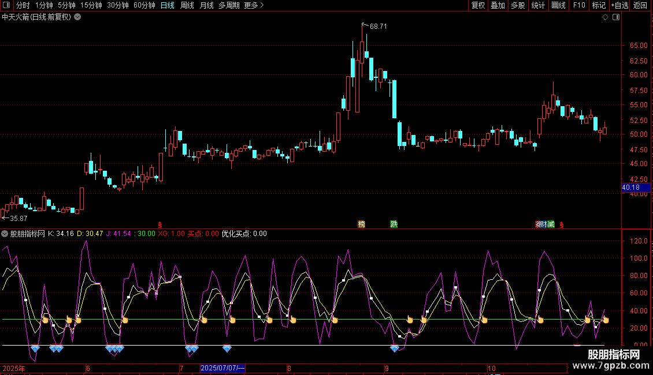Screen dimensions: 653x375
Task: Expand the 中天火箭 chart title dropdown
Action: 78,17
